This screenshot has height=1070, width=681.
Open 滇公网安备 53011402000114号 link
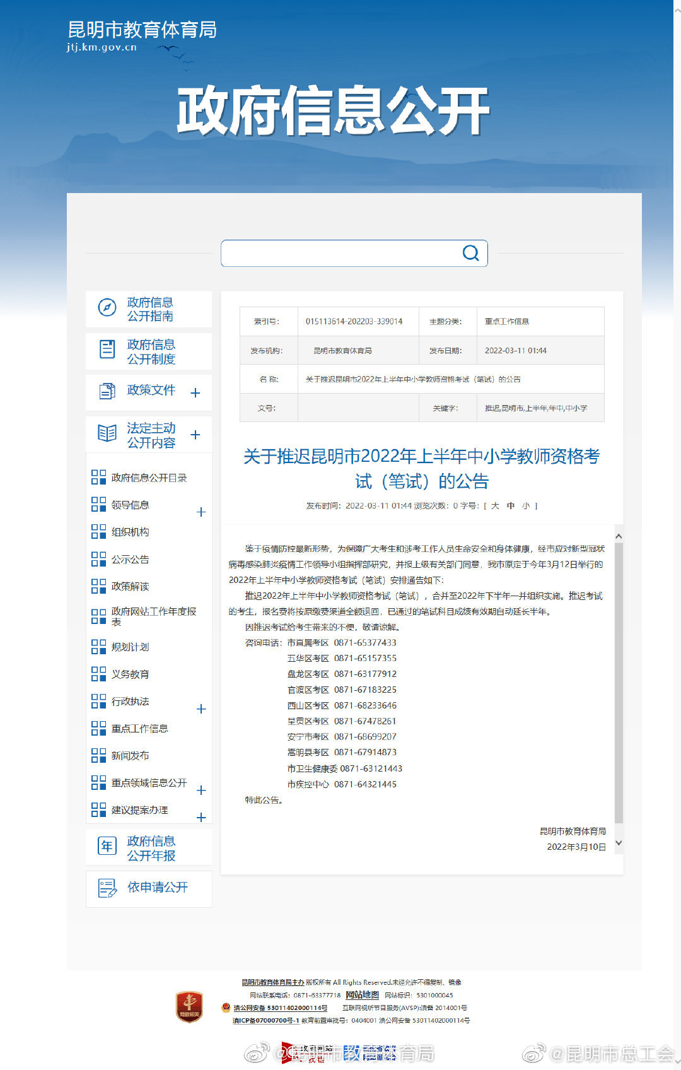tap(280, 1008)
